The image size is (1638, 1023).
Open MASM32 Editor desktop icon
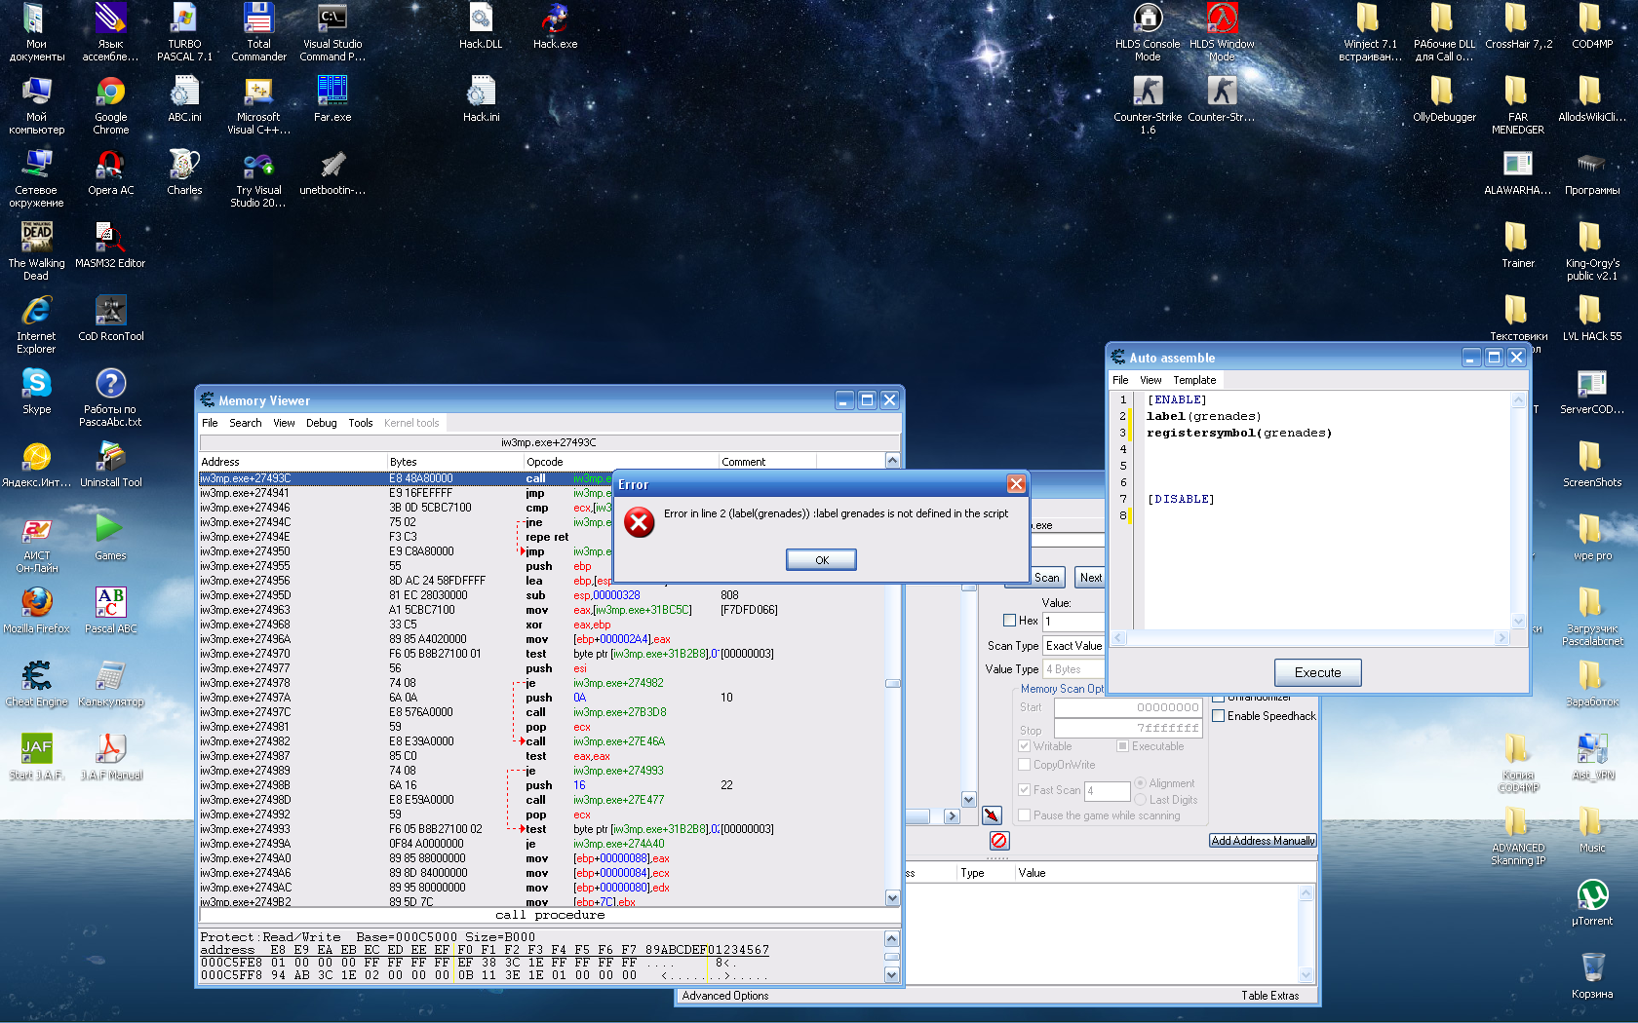(x=110, y=245)
